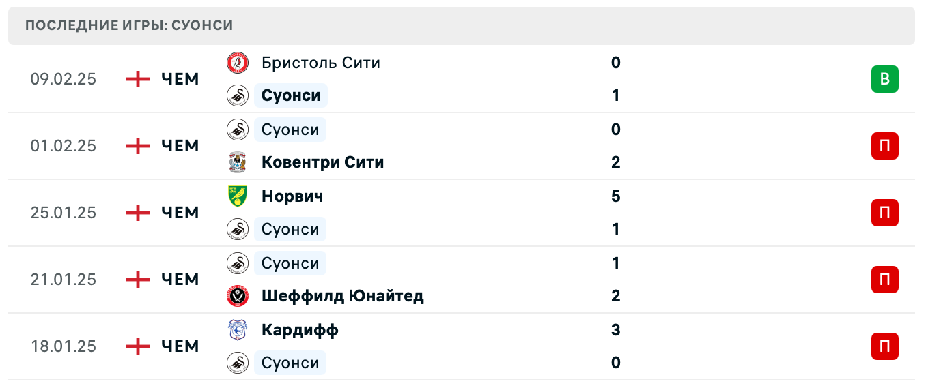Click the Coventry City club crest

pos(238,162)
